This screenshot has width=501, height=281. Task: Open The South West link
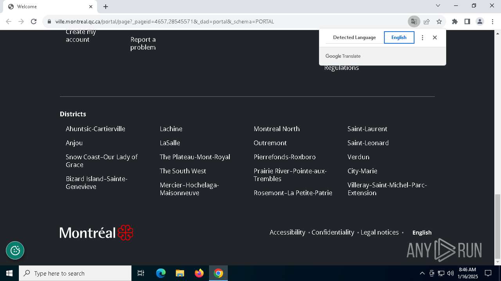click(183, 171)
